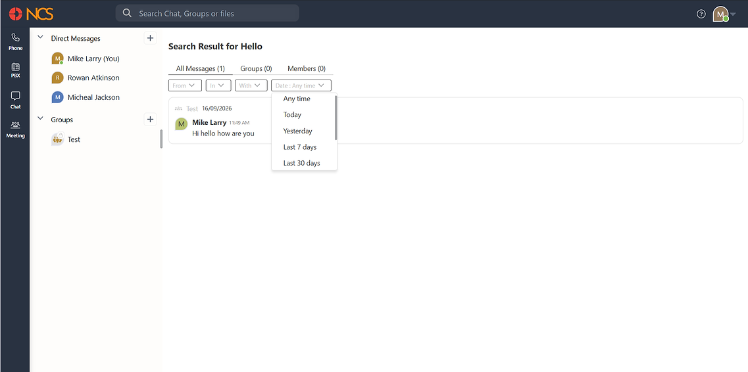This screenshot has height=372, width=748.
Task: Switch to the Groups (0) tab
Action: (x=256, y=68)
